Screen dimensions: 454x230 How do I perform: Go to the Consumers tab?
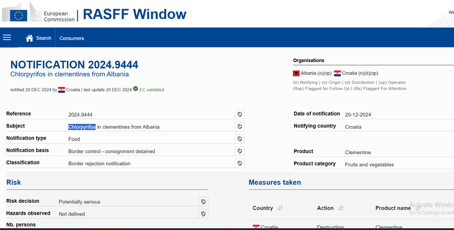coord(72,38)
